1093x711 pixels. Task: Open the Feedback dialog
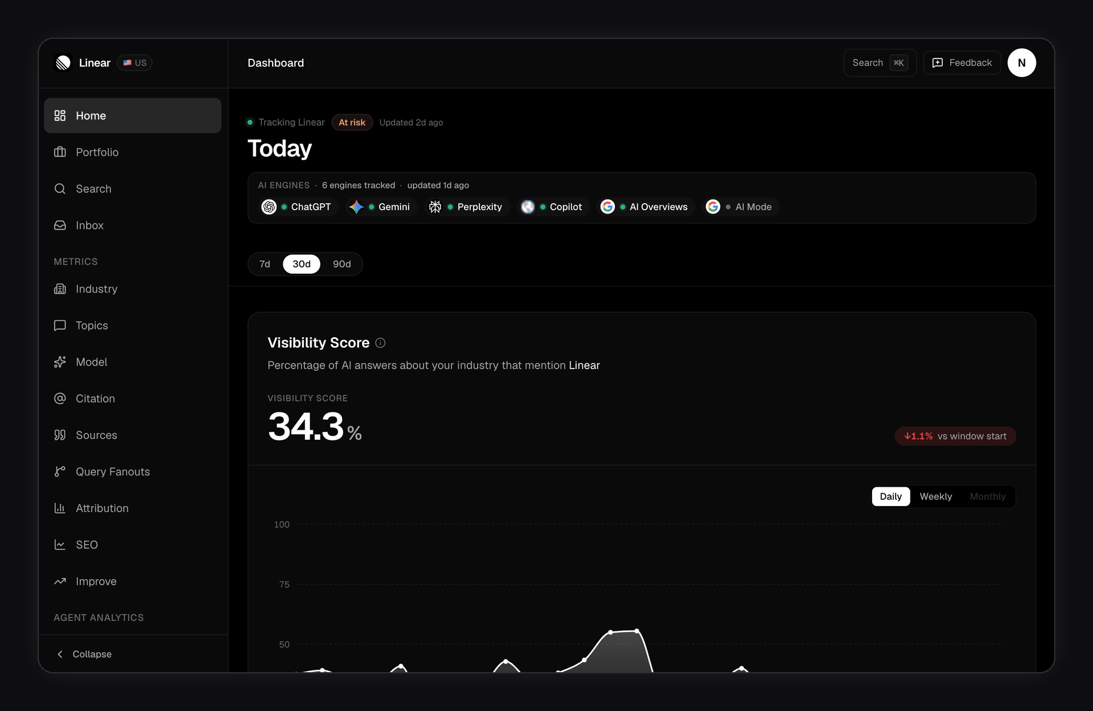(962, 62)
